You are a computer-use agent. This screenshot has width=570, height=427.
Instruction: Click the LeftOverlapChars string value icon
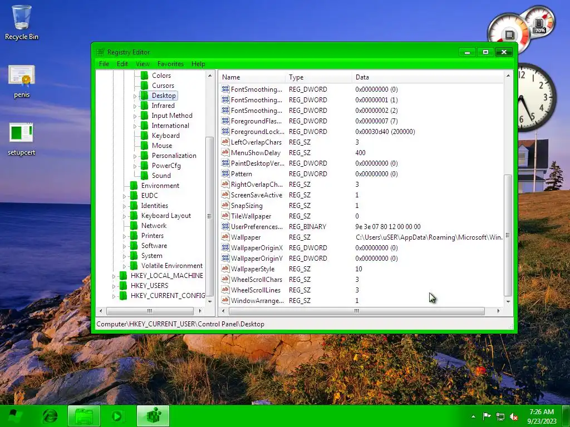[225, 142]
